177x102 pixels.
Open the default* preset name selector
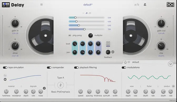point(88,5)
